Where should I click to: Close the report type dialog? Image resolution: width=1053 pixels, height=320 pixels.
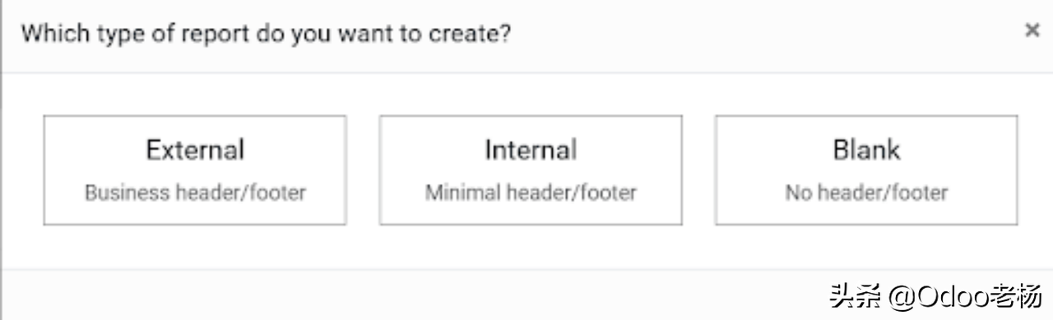click(1032, 31)
